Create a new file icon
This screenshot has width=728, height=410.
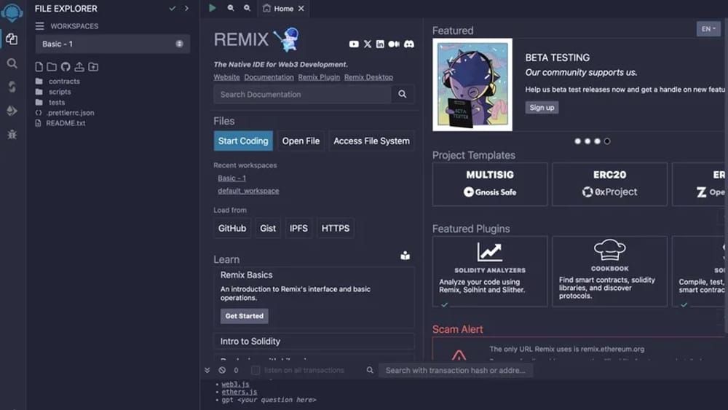(x=39, y=67)
